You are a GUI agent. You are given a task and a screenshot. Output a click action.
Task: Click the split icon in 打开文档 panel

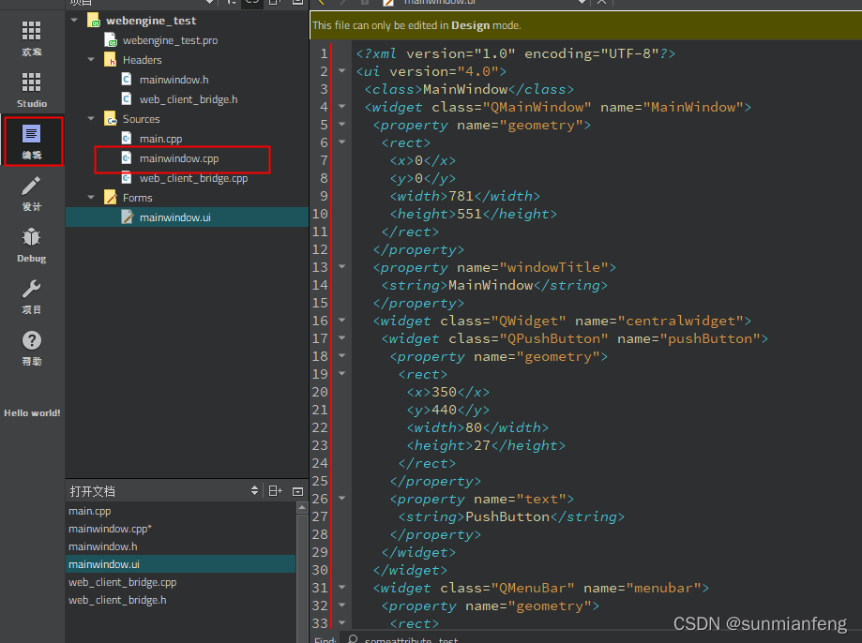(274, 490)
